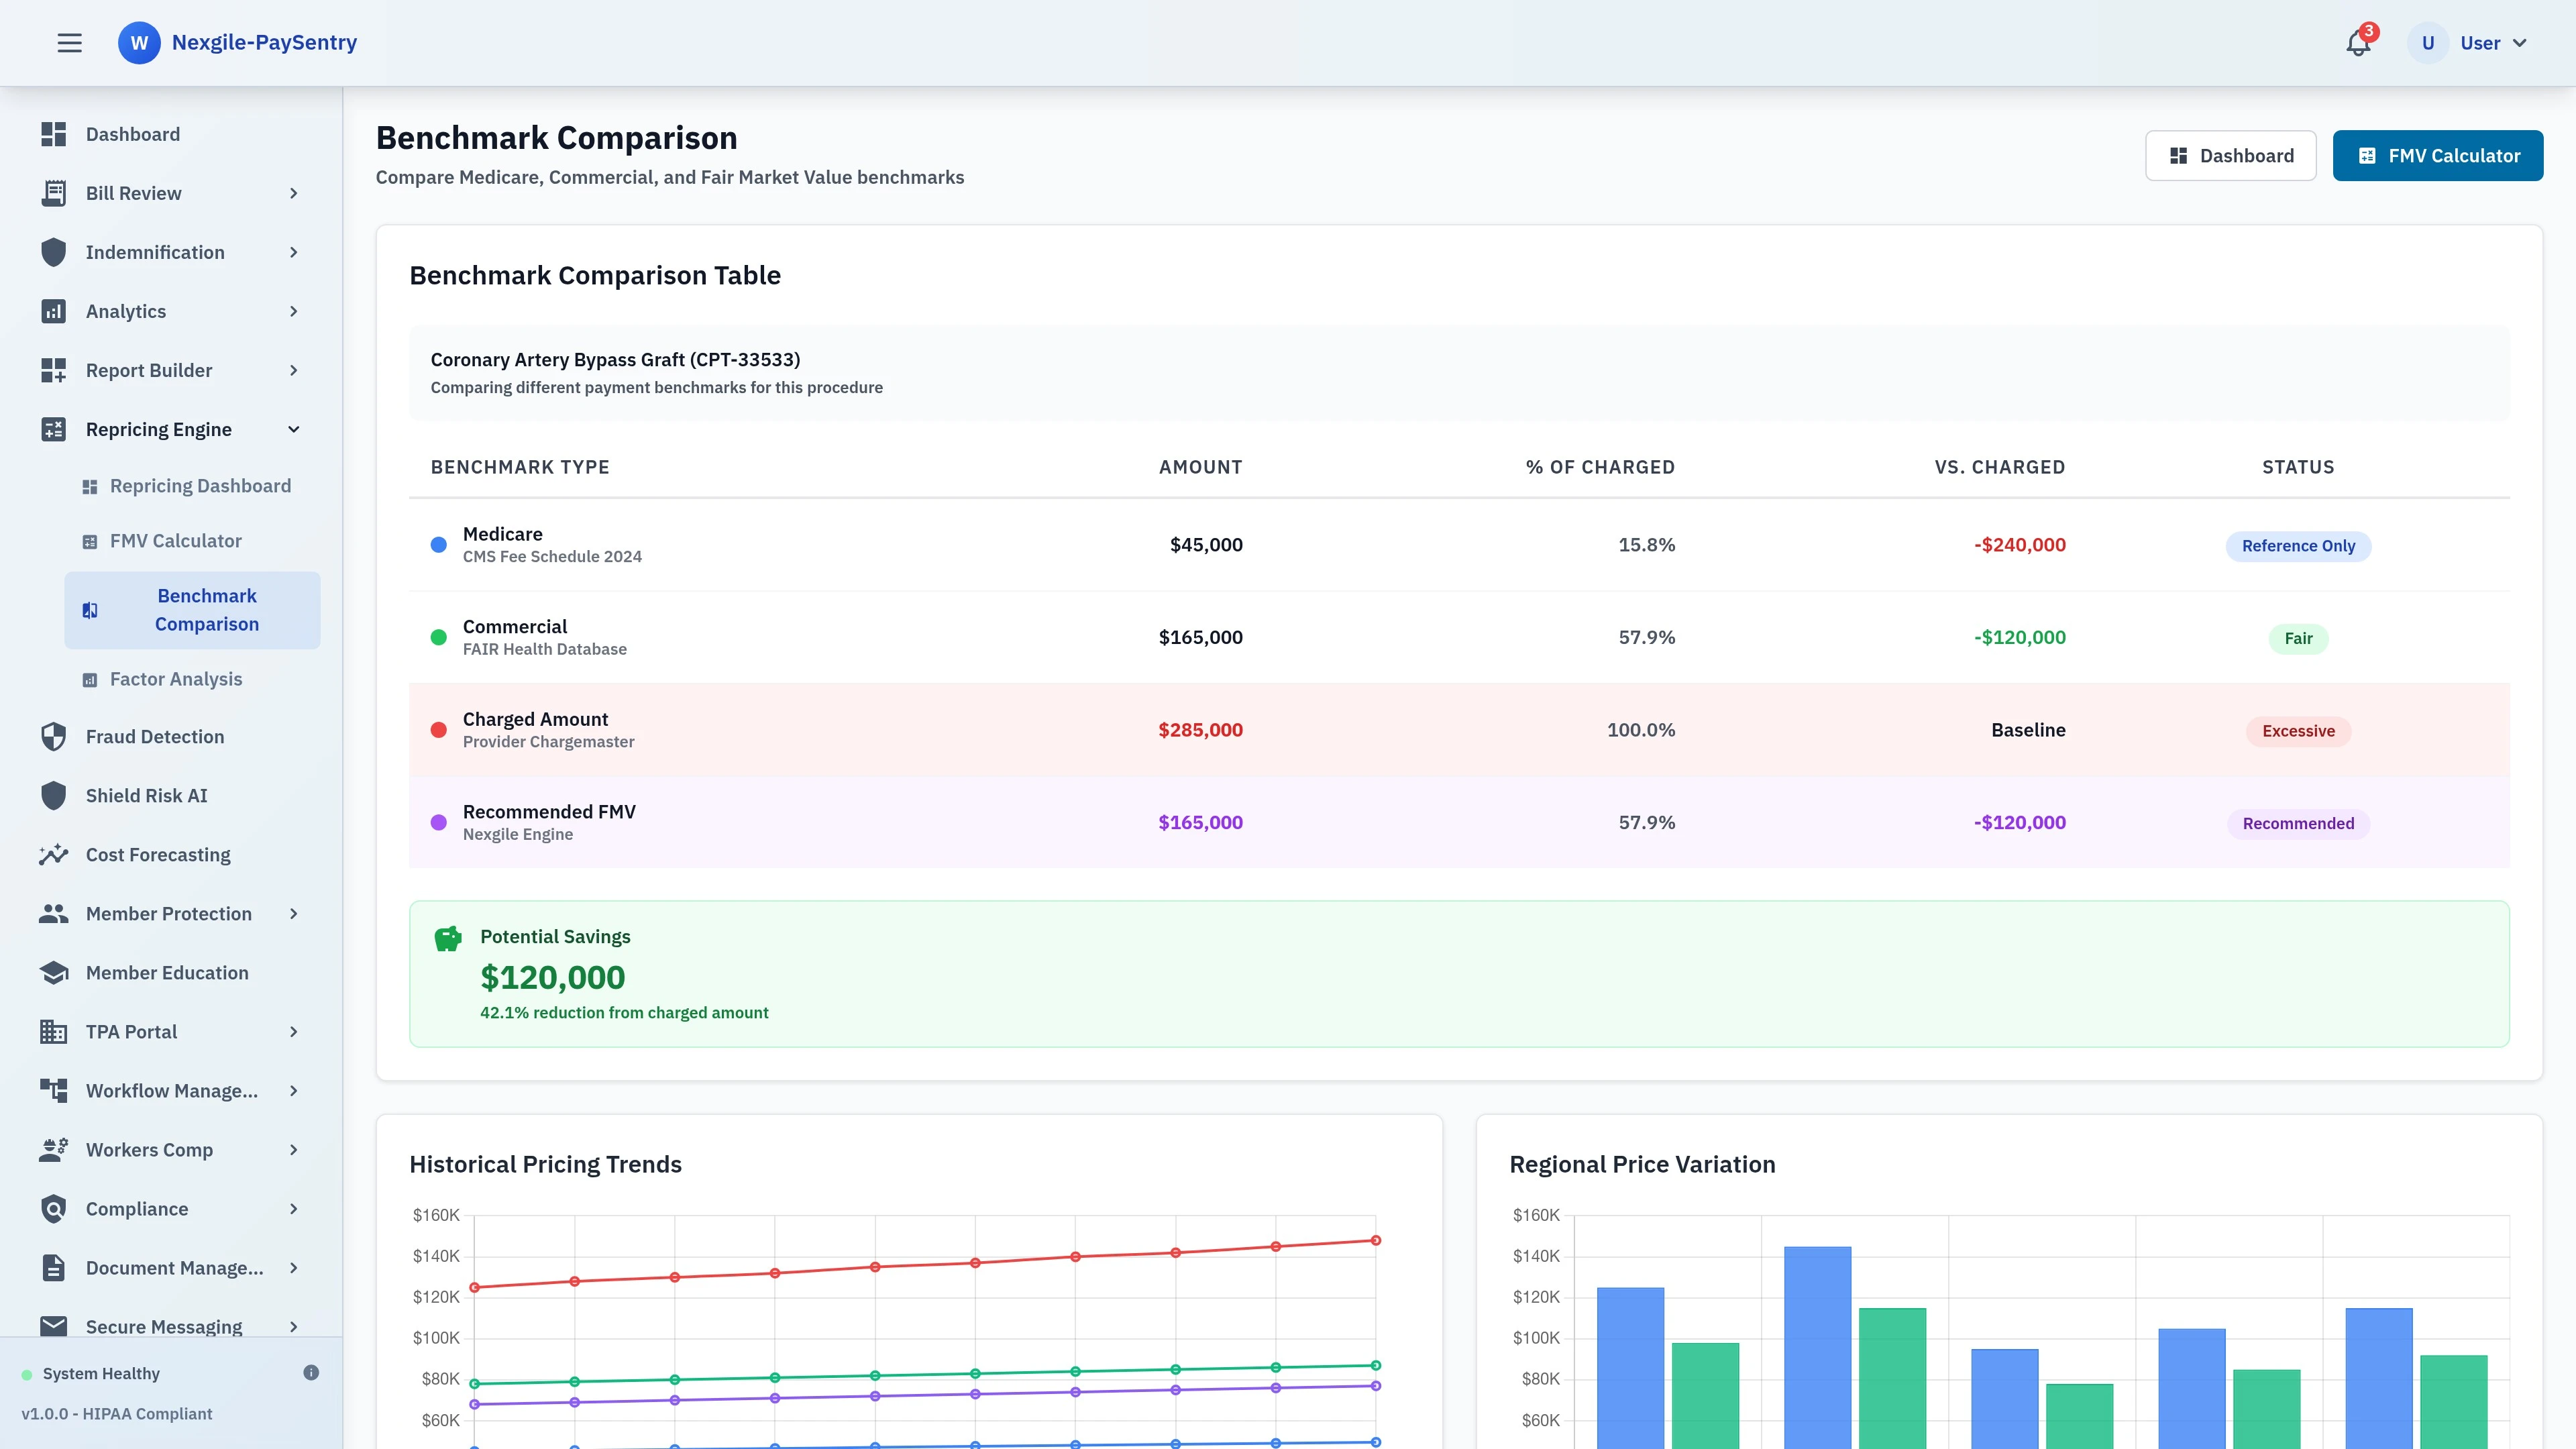The image size is (2576, 1449).
Task: Collapse the Repricing Engine section
Action: point(293,429)
